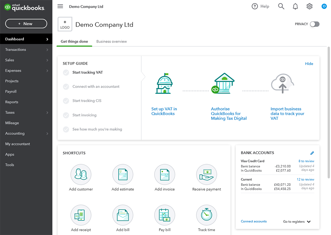Screen dimensions: 331x235
Task: Check See how much you're making circle
Action: [66, 129]
